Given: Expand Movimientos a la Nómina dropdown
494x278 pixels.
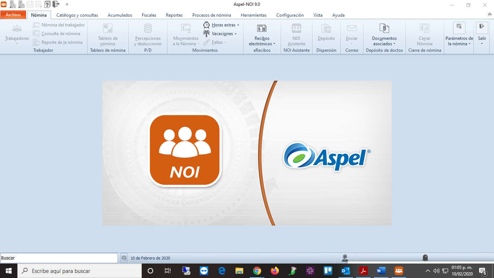Looking at the screenshot, I should tap(198, 44).
